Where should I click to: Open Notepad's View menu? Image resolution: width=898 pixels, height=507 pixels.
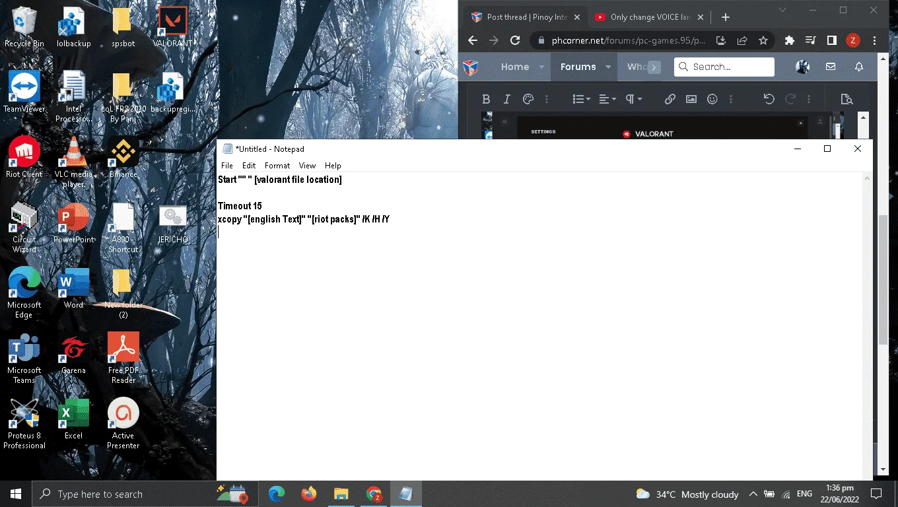[x=307, y=166]
